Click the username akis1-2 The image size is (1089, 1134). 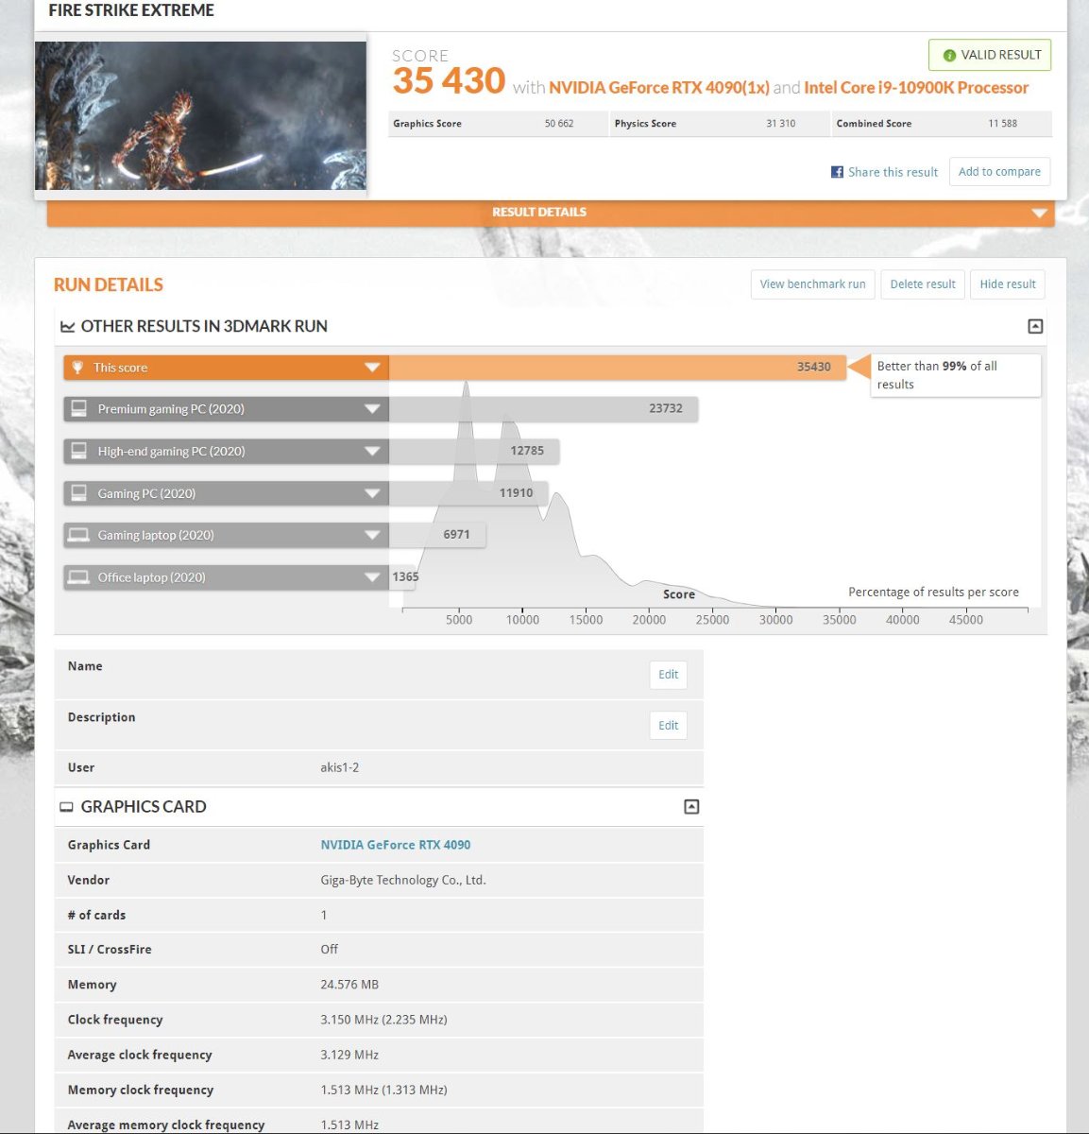click(x=340, y=767)
